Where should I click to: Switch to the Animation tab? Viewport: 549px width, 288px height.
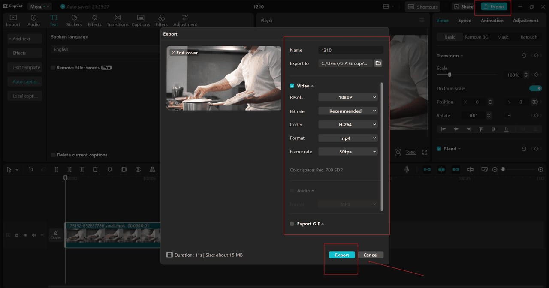pyautogui.click(x=492, y=20)
